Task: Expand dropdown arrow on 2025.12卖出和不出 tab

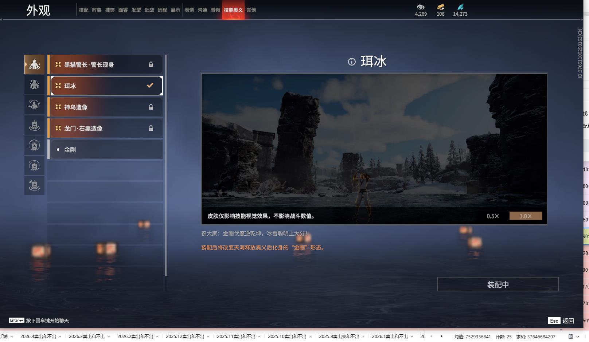Action: (x=208, y=337)
